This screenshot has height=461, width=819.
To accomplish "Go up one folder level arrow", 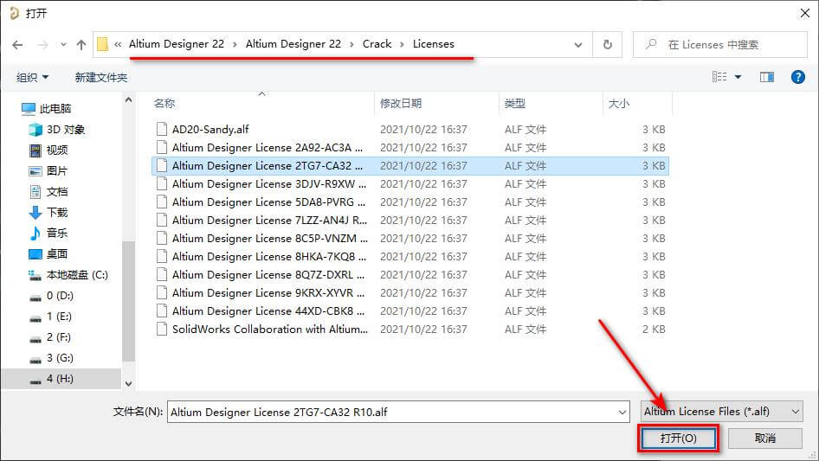I will [x=81, y=45].
